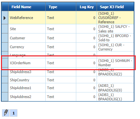Click the ShipAddress1 field name cell
Screen dimensions: 140x119
[27, 88]
